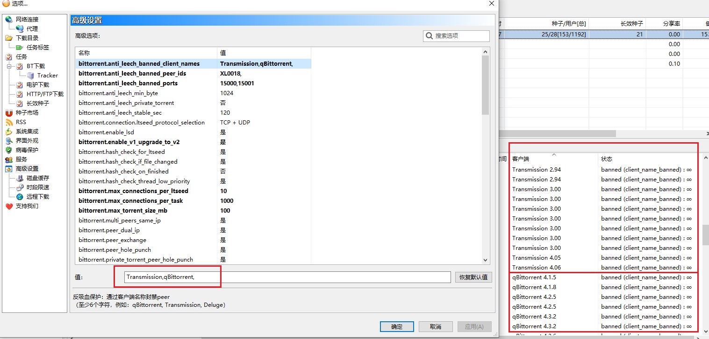709x339 pixels.
Task: Click the 任务标签 tag icon
Action: 19,47
